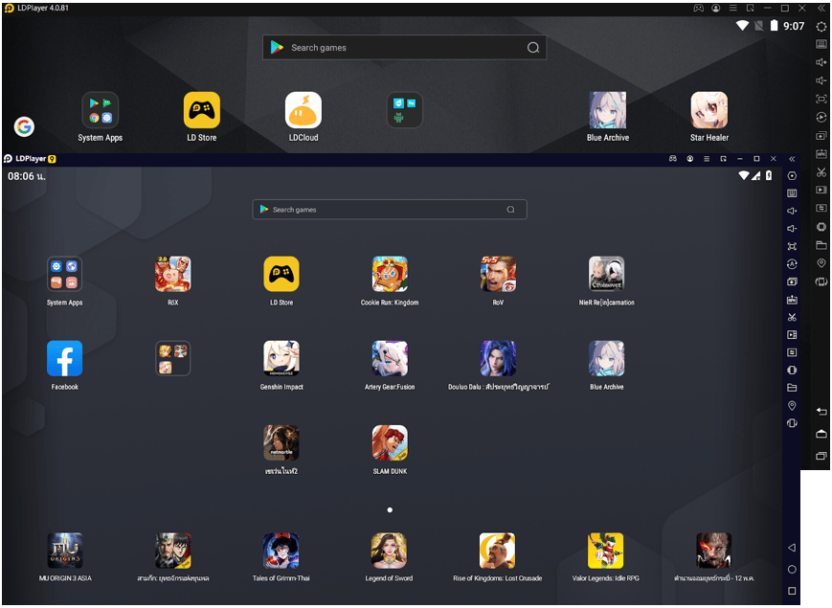This screenshot has height=608, width=832.
Task: Click install APK icon in LDPlayer 9 sidebar
Action: 792,300
